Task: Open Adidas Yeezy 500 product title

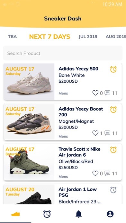Action: pyautogui.click(x=78, y=69)
